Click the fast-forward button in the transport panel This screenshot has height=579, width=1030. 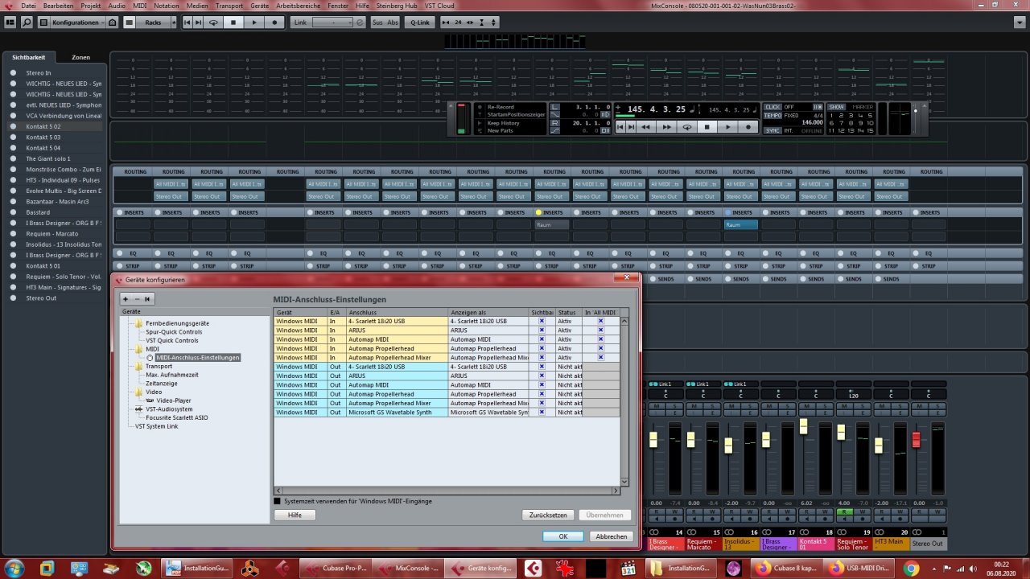click(666, 126)
